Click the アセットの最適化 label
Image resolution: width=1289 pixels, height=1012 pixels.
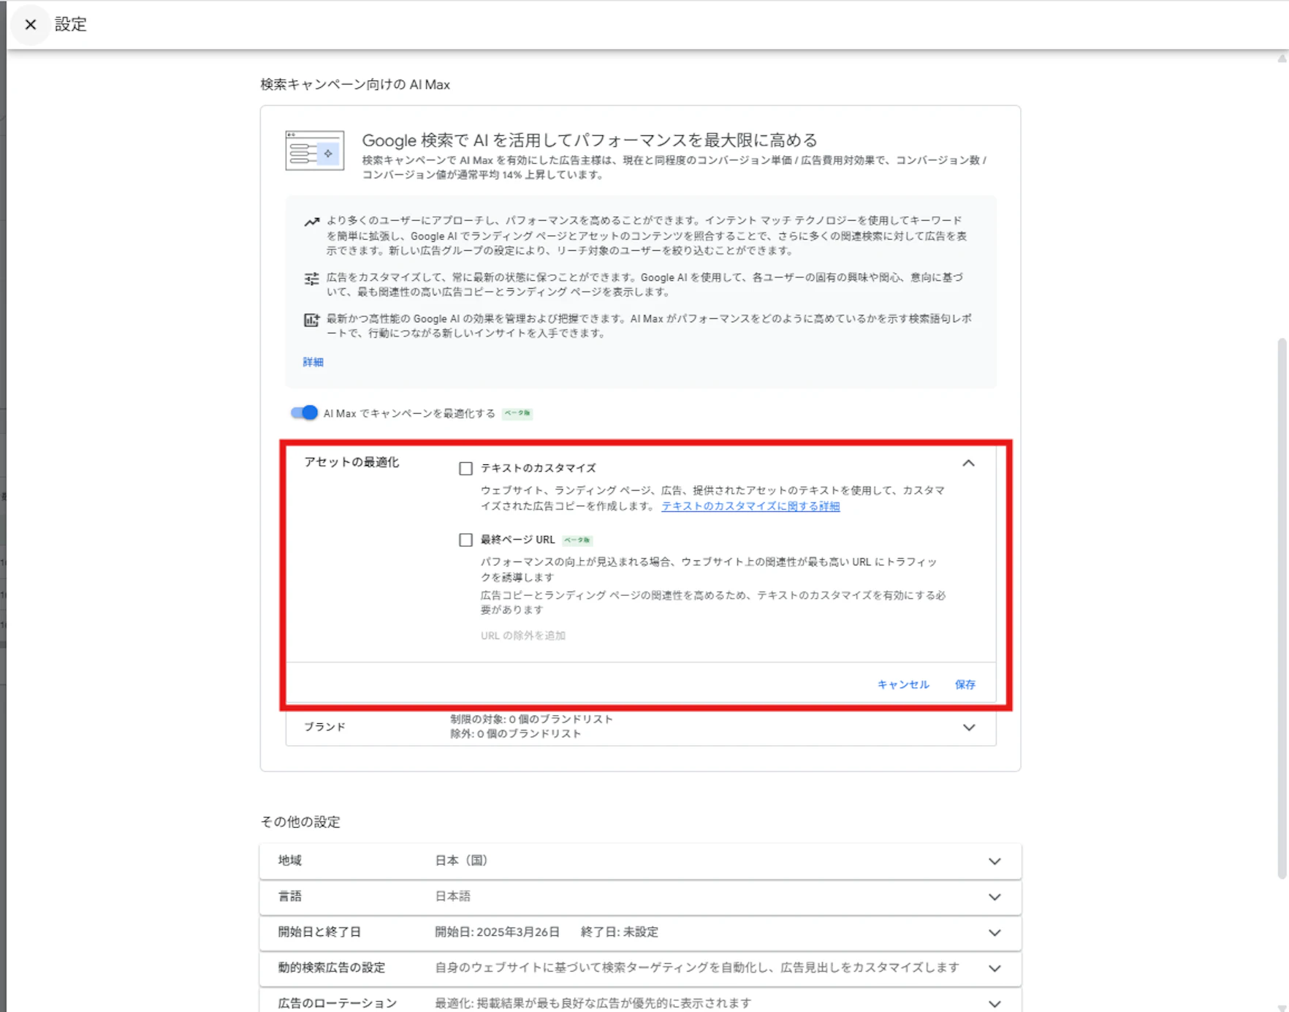[x=351, y=462]
